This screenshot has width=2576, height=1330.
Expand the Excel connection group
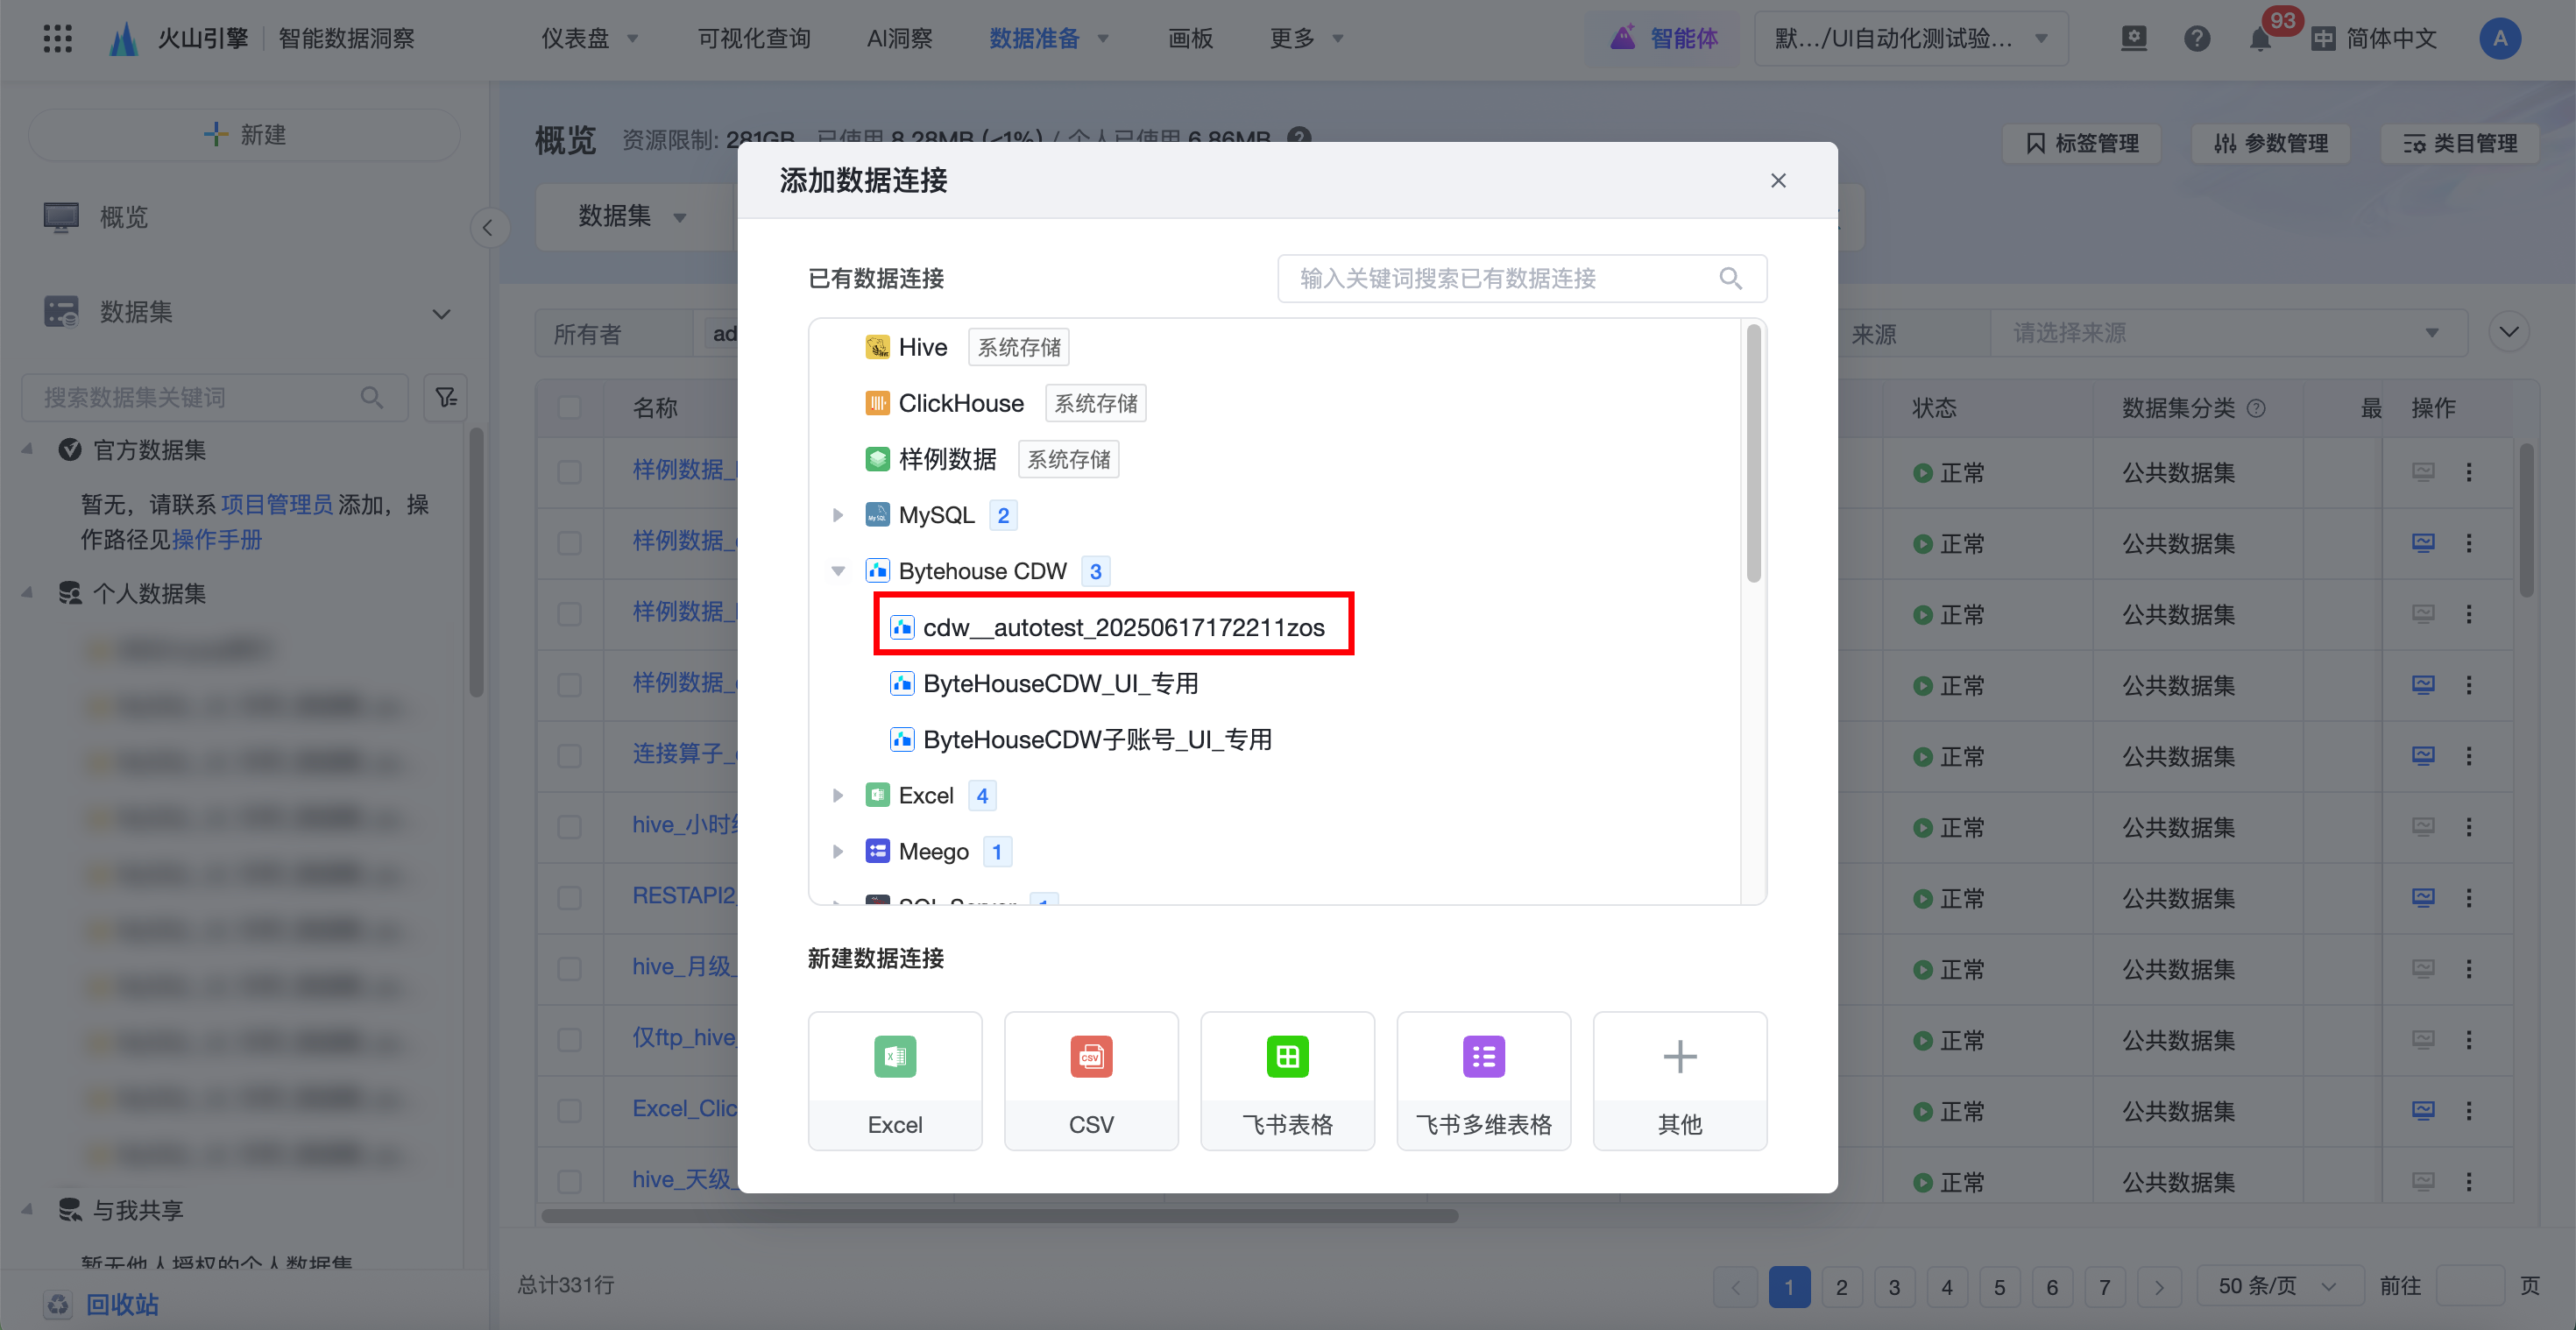(x=838, y=795)
